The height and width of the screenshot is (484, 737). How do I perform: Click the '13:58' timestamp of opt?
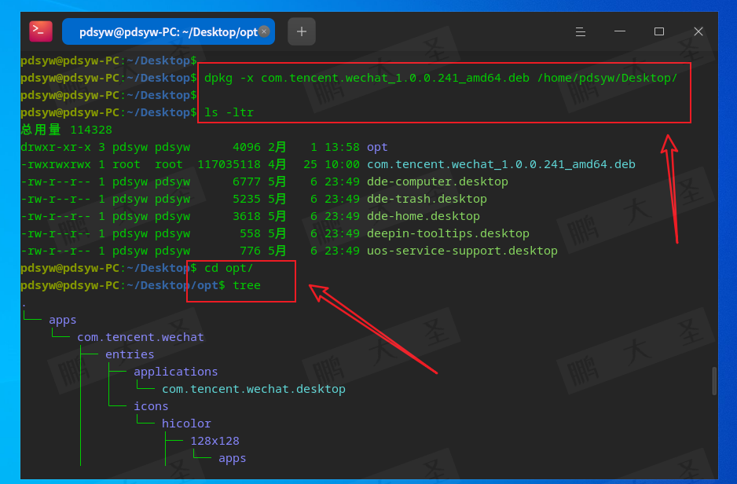343,147
